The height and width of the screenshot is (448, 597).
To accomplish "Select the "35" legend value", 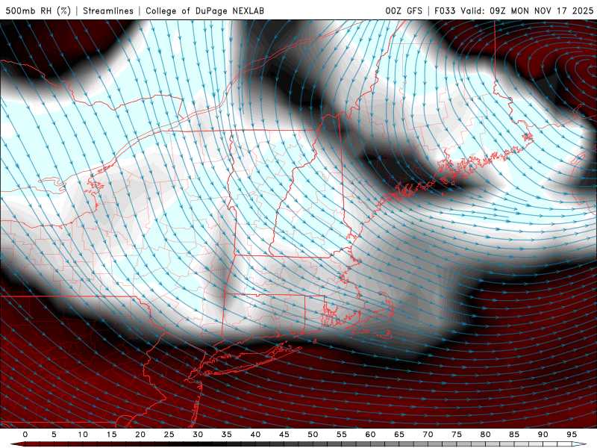I will point(227,435).
